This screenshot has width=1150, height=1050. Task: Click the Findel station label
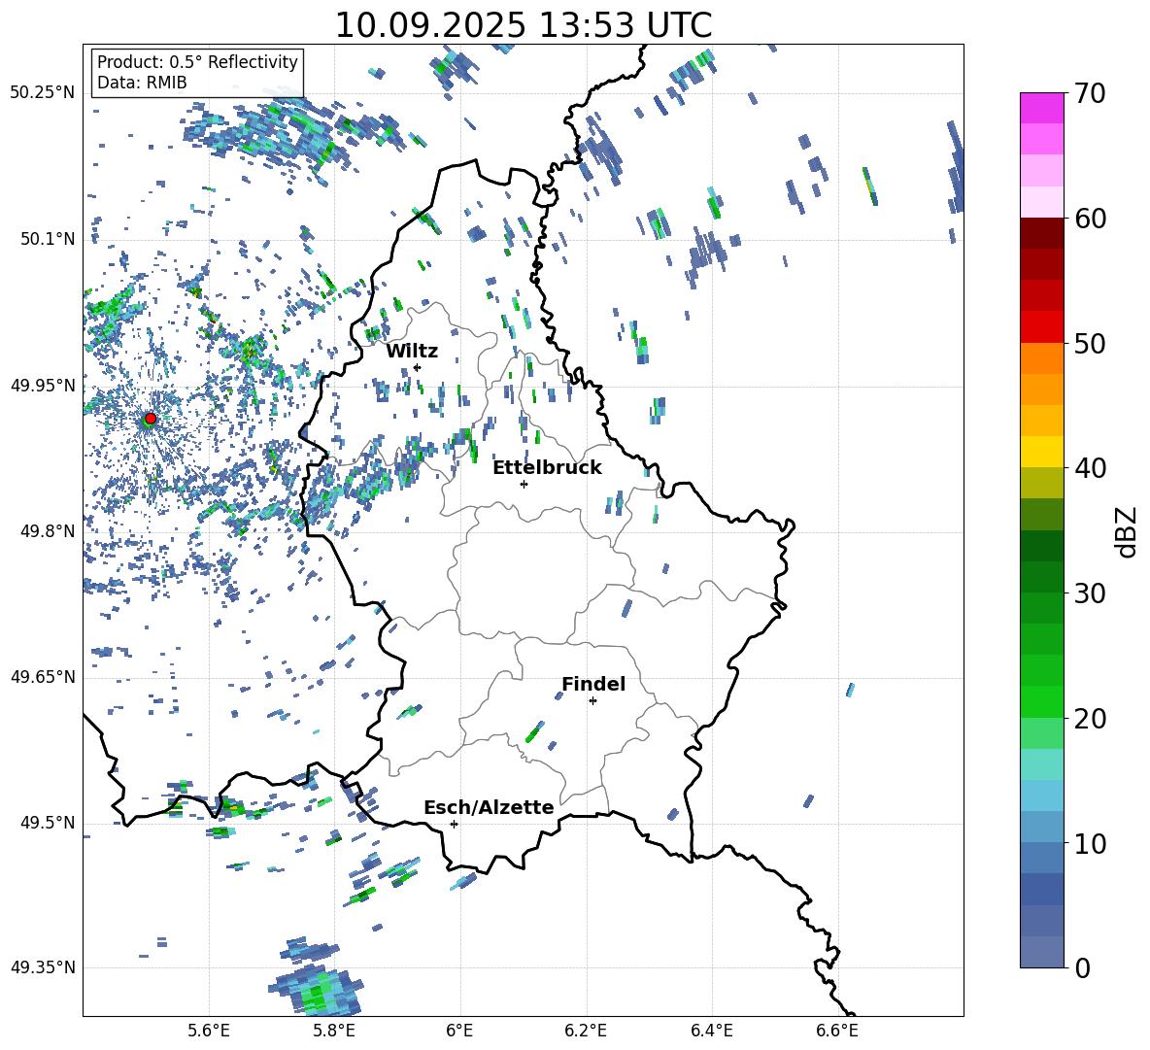tap(593, 684)
